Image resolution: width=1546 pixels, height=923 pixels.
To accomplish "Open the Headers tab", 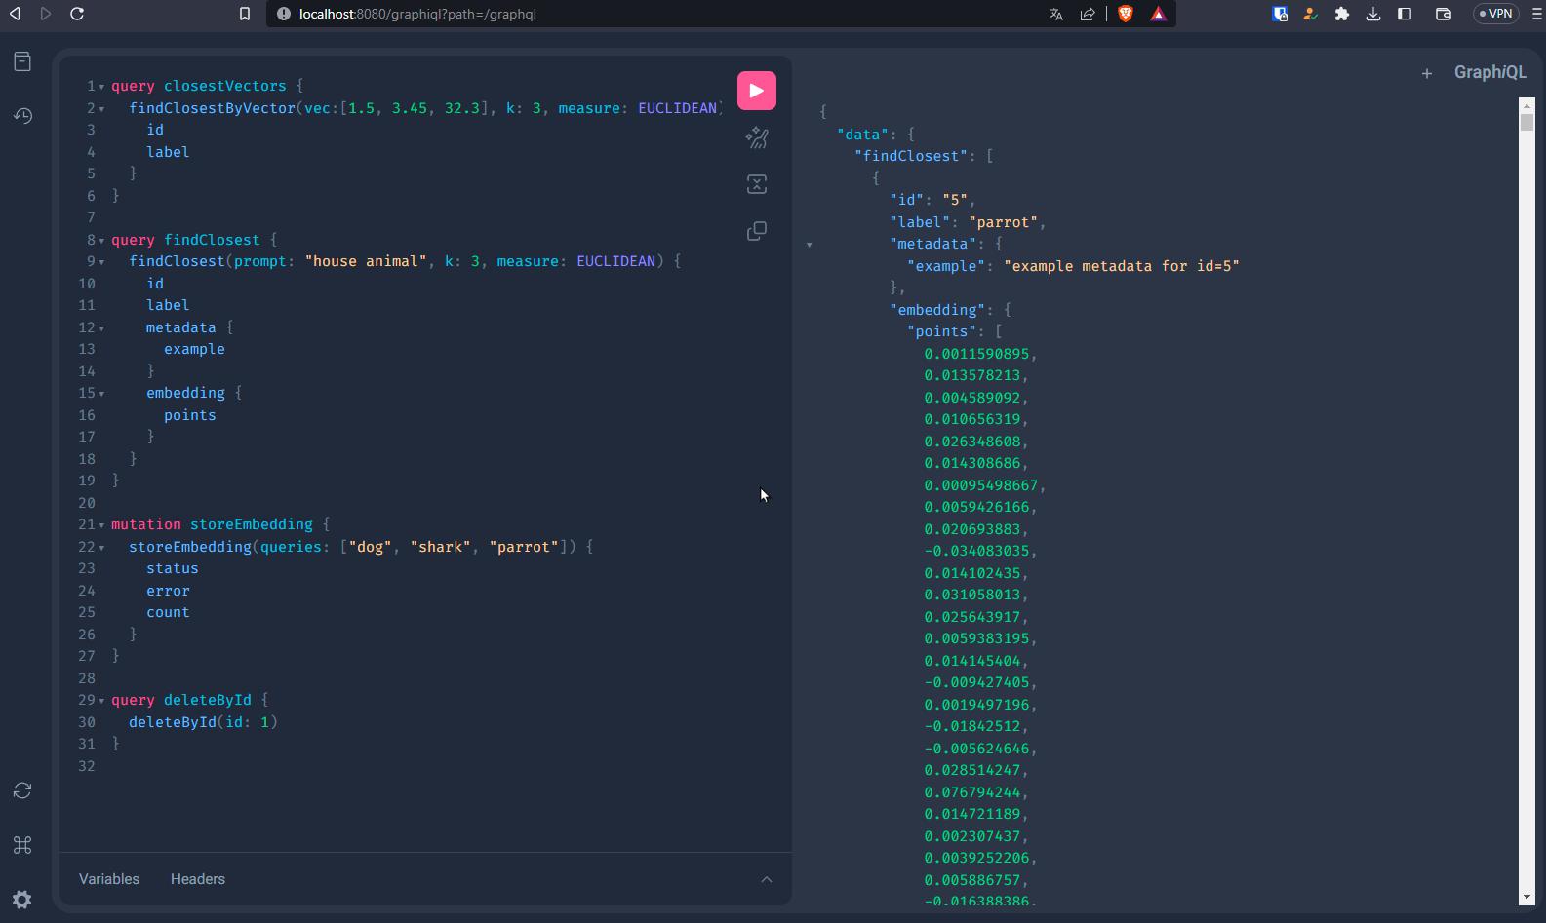I will click(198, 879).
